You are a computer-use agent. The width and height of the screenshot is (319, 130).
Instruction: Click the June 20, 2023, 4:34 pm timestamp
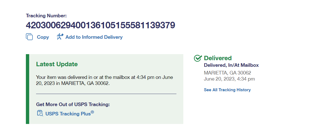coord(229,79)
